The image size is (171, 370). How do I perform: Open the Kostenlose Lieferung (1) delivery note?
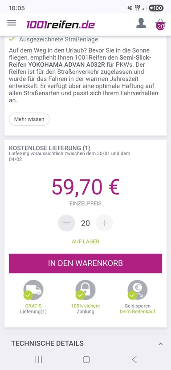pos(49,148)
